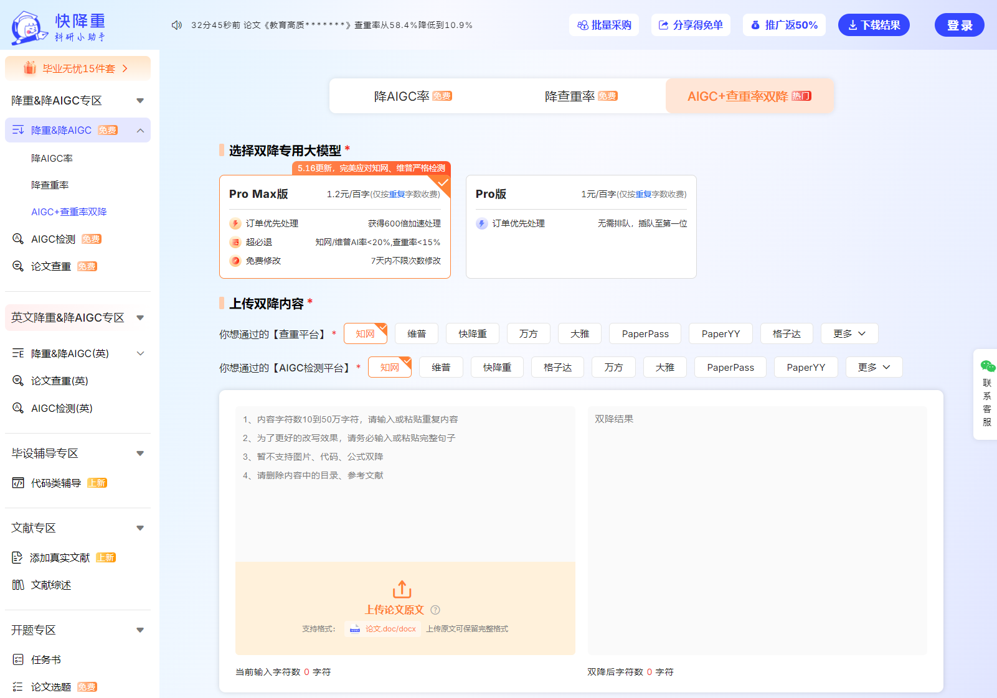Click the 批量采购 button
Image resolution: width=997 pixels, height=698 pixels.
(604, 25)
